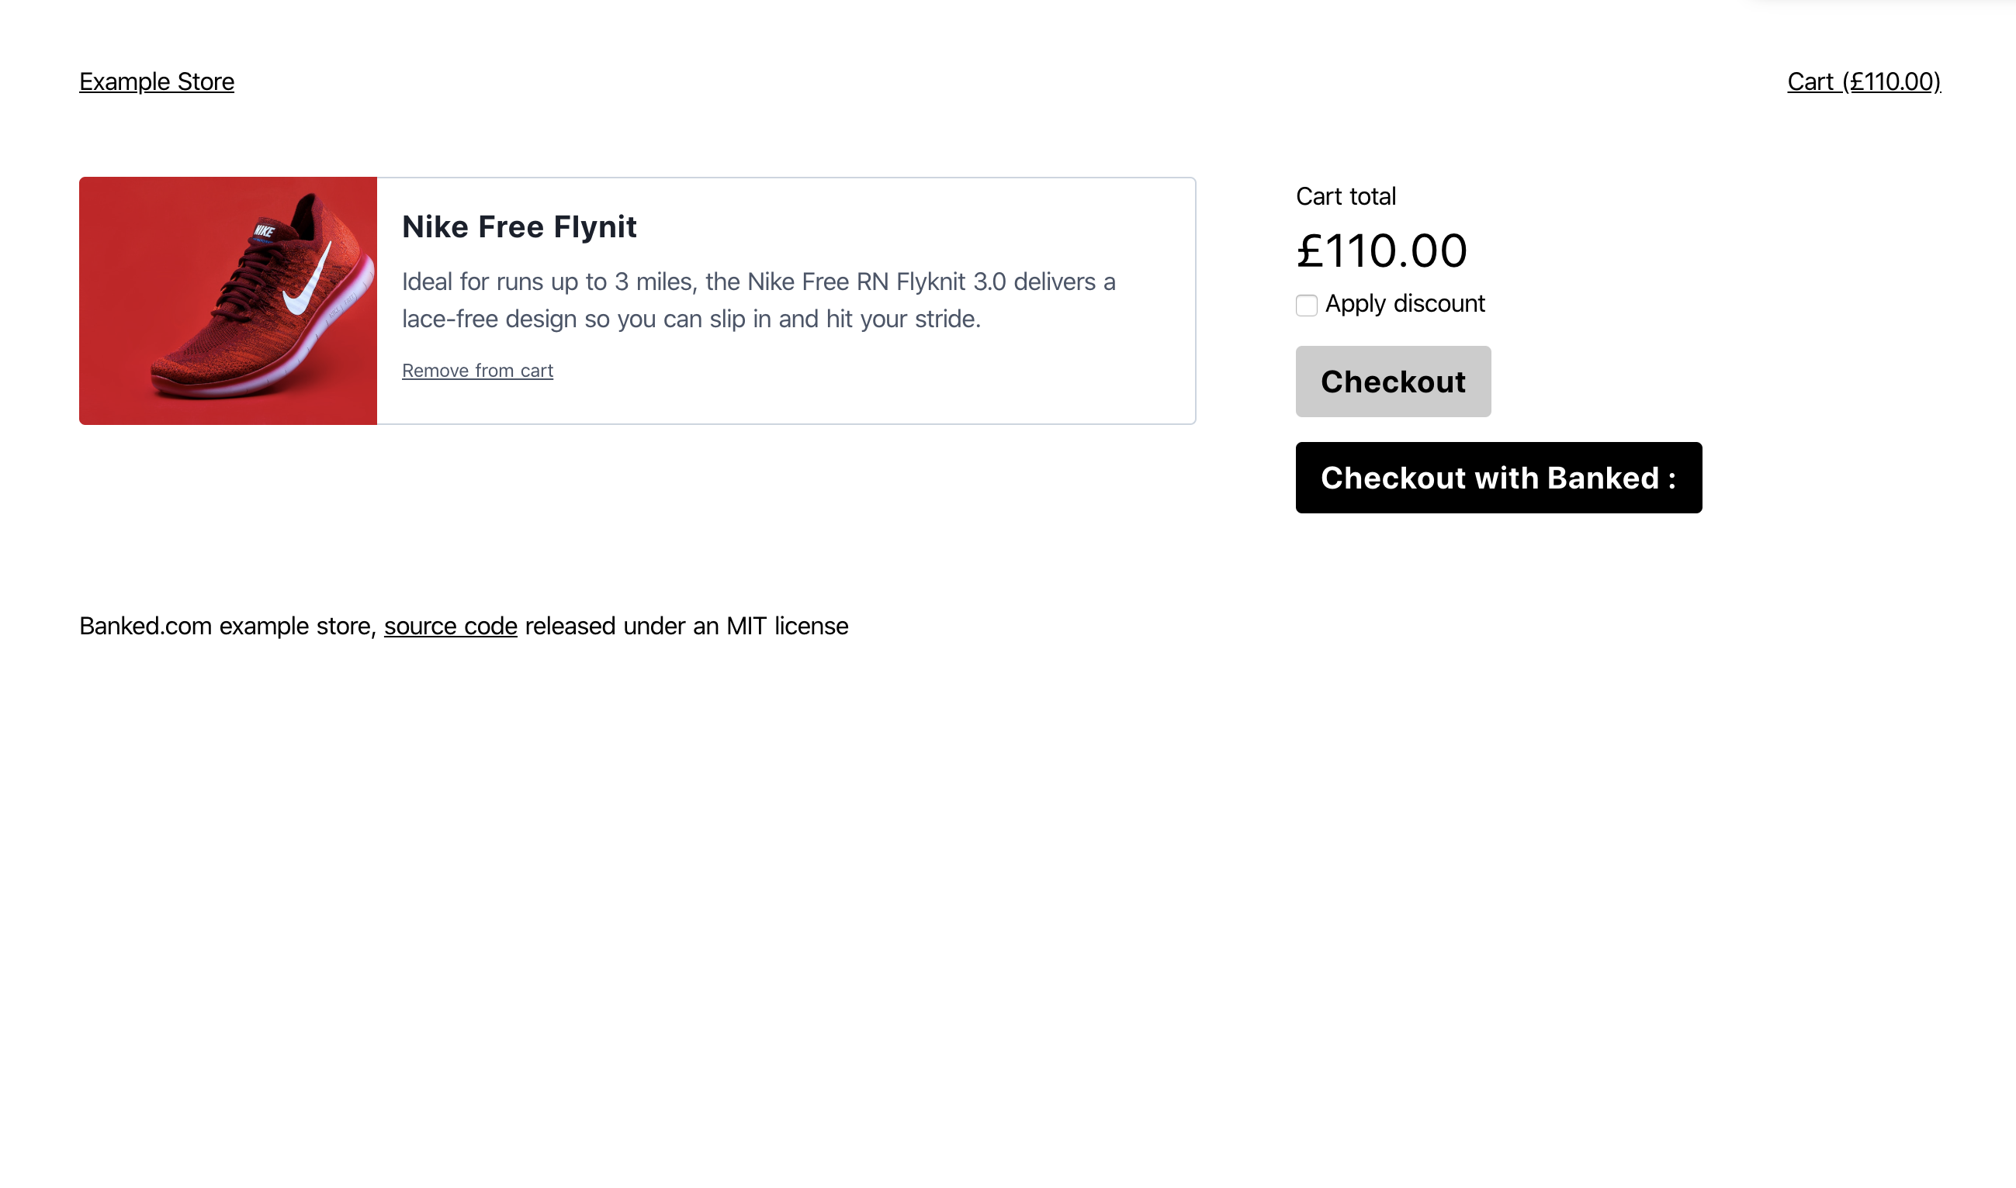Click the product description paragraph text
This screenshot has width=2016, height=1188.
758,300
